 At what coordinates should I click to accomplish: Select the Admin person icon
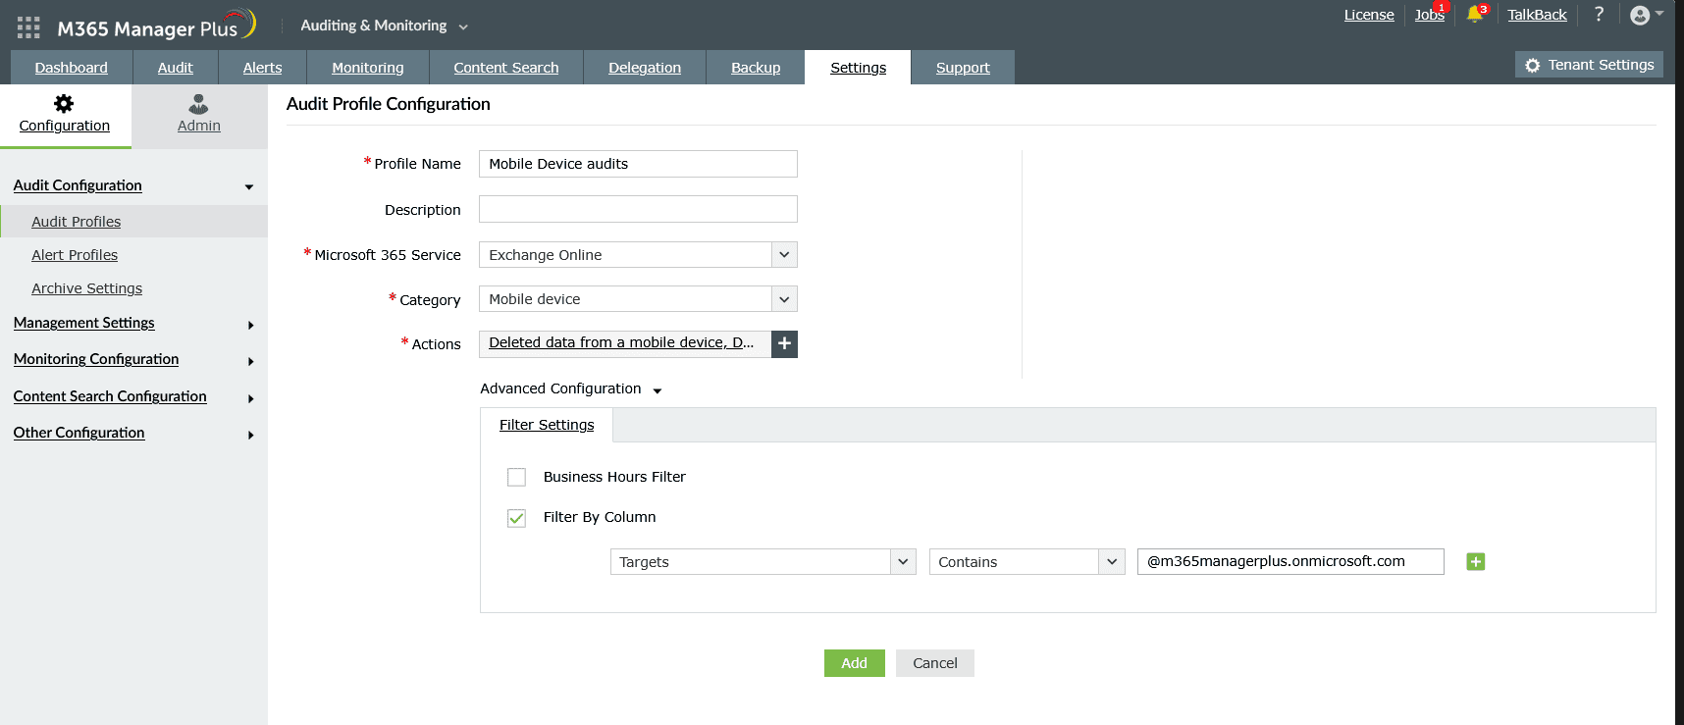(x=198, y=104)
